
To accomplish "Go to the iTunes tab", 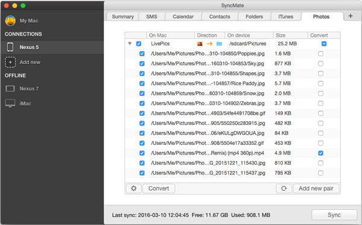I will tap(286, 17).
